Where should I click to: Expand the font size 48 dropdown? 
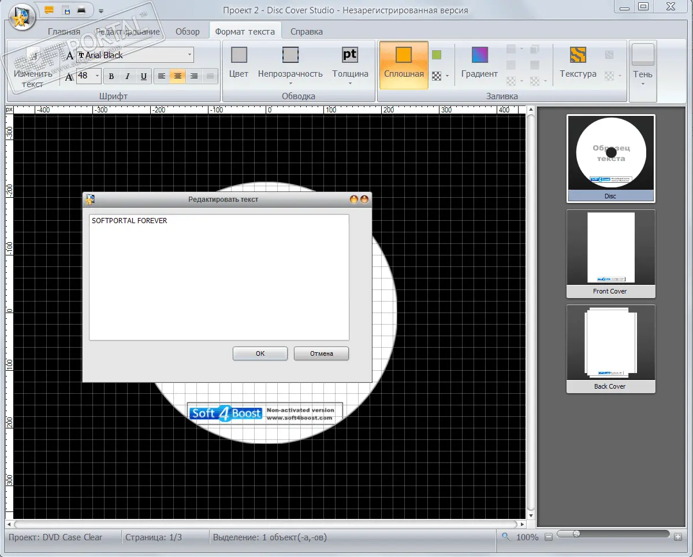coord(96,76)
